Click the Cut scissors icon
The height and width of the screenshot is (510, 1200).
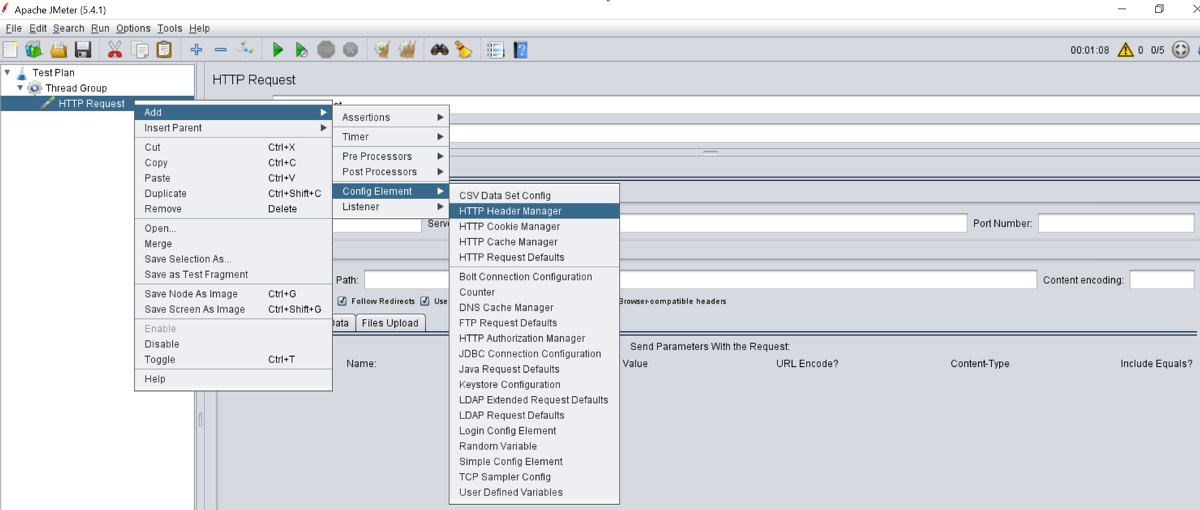[115, 49]
